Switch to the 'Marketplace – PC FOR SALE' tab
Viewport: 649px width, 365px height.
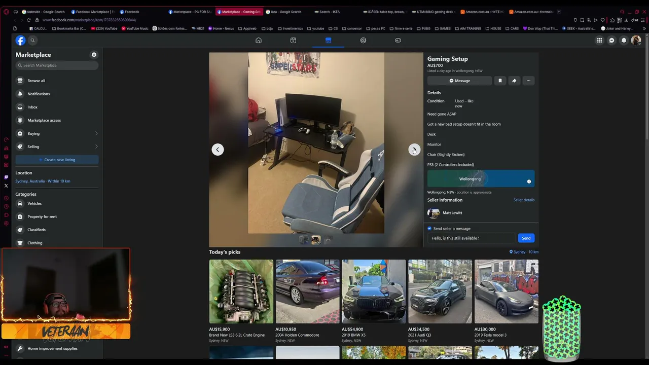pos(190,12)
